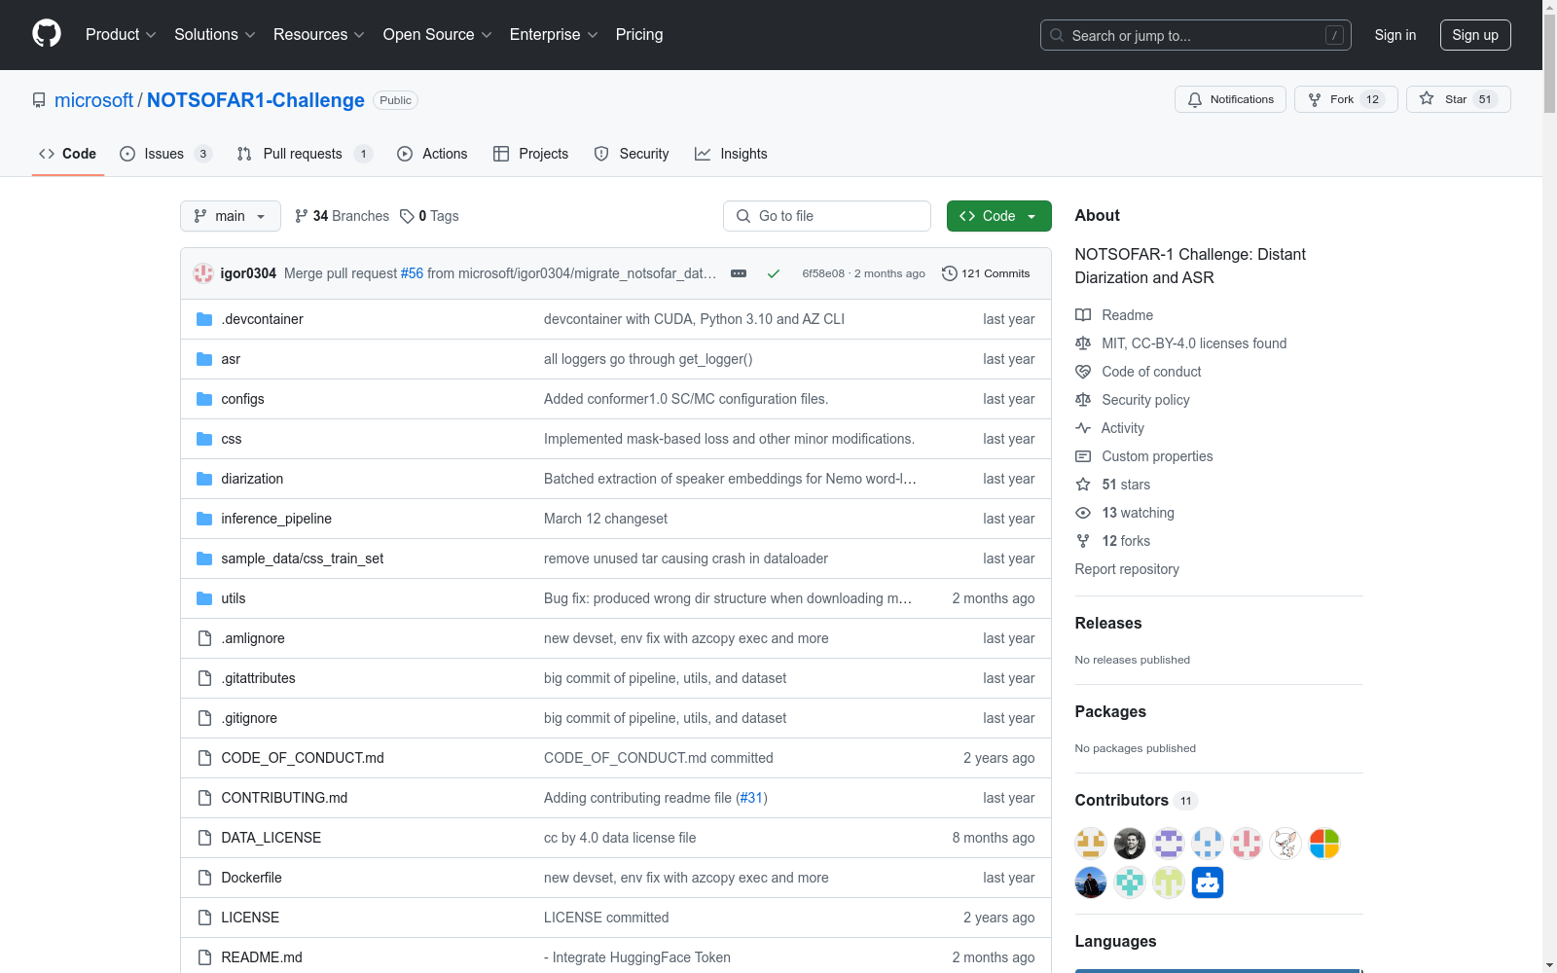Open the .devcontainer folder icon

(x=204, y=319)
